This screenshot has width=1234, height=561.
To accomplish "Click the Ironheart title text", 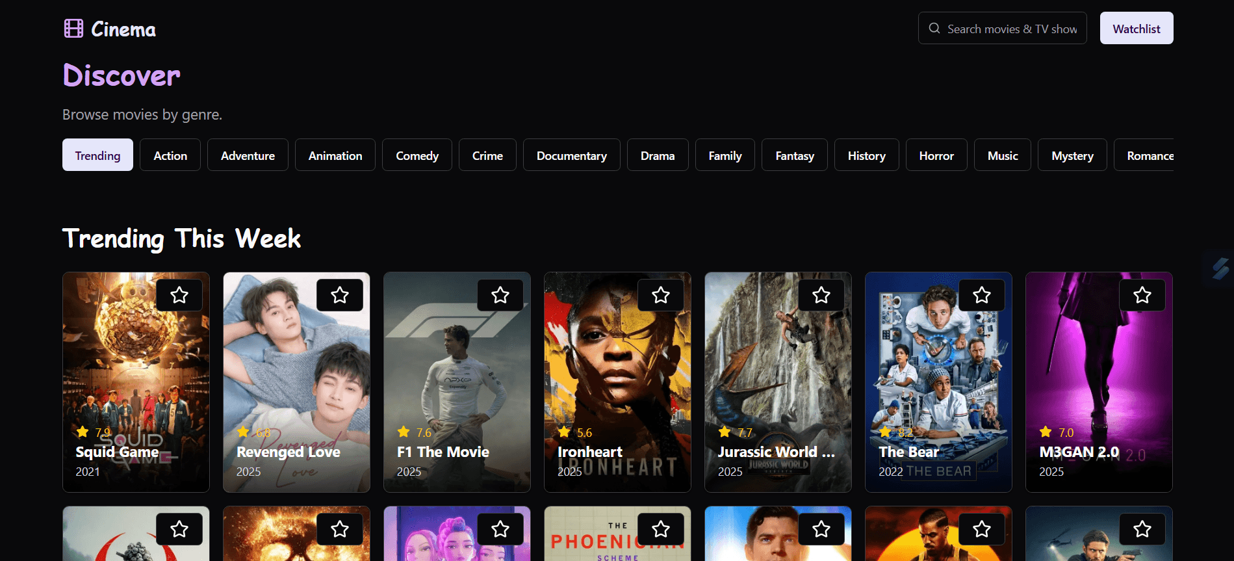I will click(590, 452).
